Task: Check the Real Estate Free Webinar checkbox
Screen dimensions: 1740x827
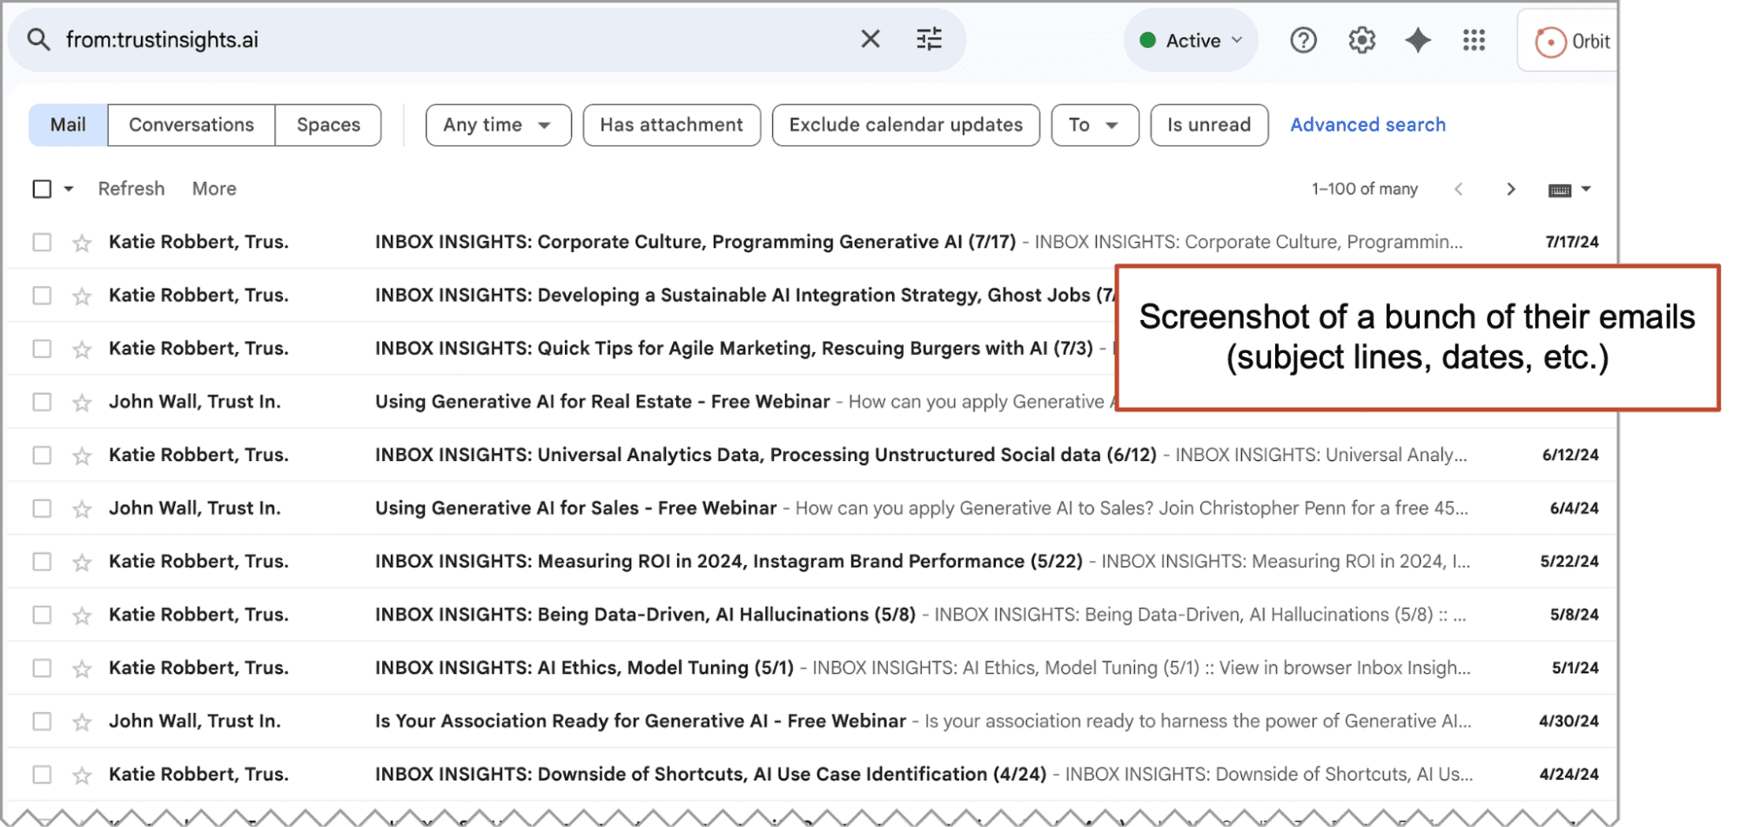Action: pos(42,402)
